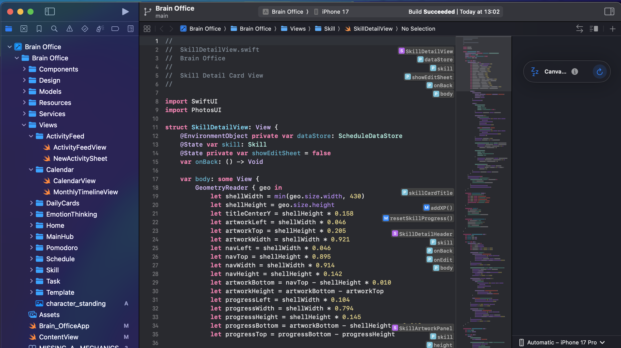Viewport: 621px width, 348px height.
Task: Open the Source Control navigator
Action: click(x=24, y=29)
